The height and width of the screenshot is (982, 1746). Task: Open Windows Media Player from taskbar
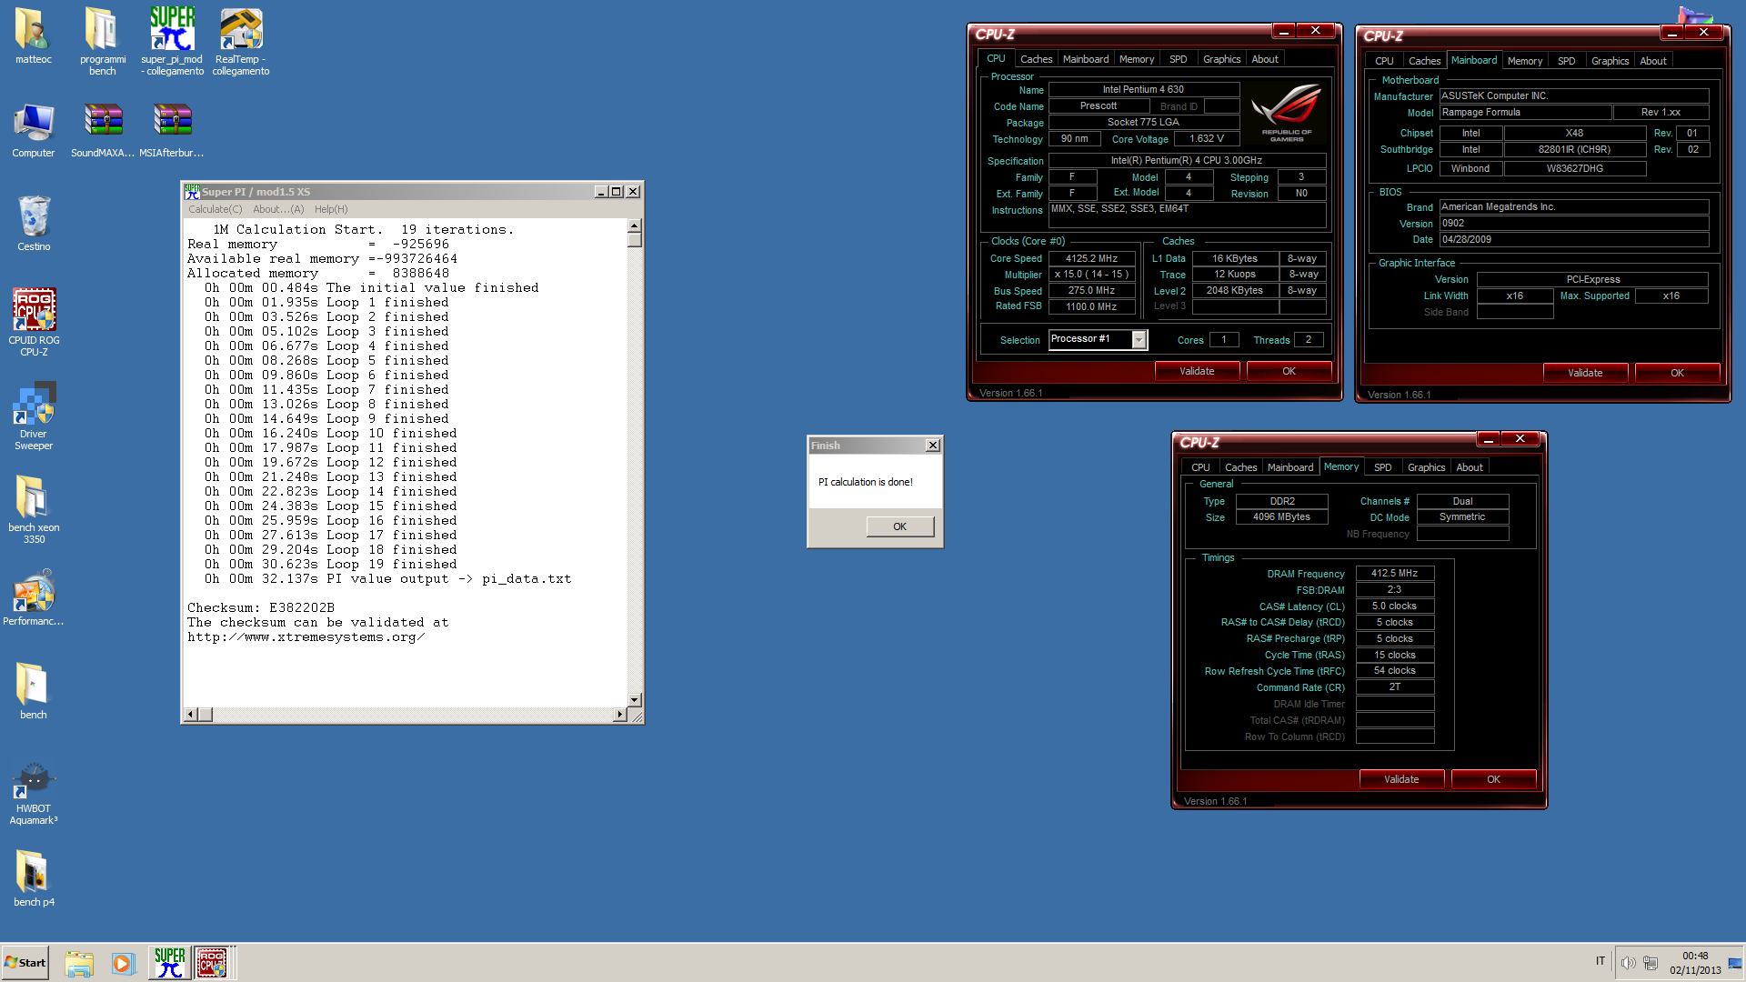pos(123,963)
